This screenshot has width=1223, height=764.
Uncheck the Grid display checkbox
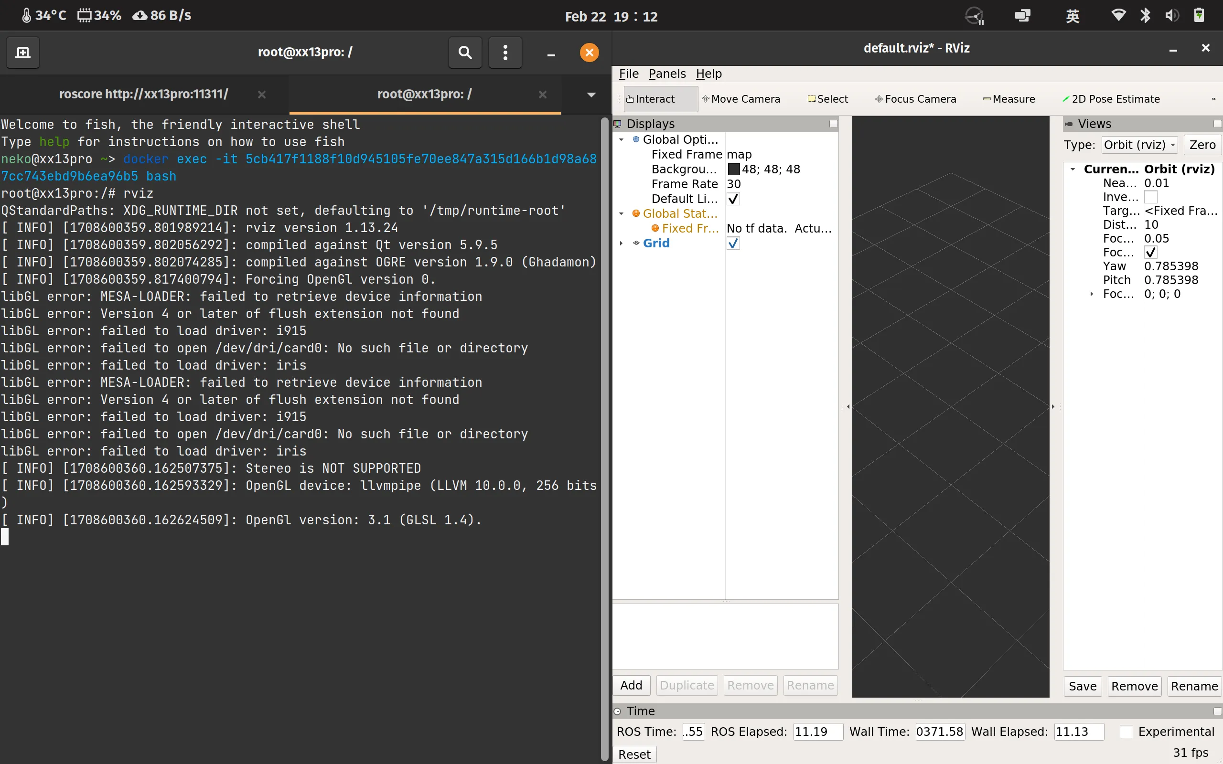click(x=733, y=243)
